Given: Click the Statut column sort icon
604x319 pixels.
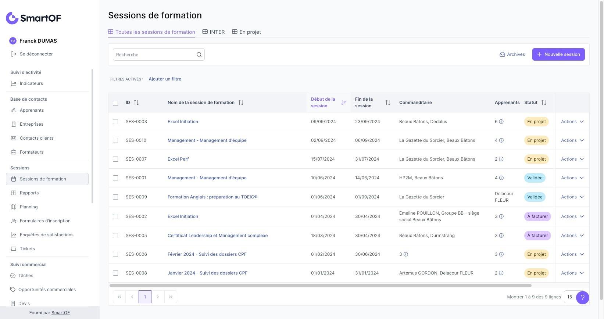Looking at the screenshot, I should (544, 103).
